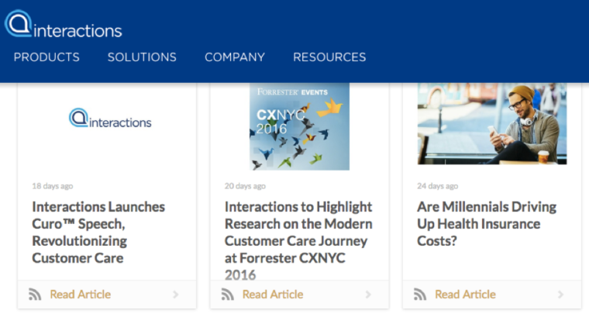The image size is (589, 317).
Task: Open the Interactions Launches Curo Speech headline
Action: [x=98, y=232]
